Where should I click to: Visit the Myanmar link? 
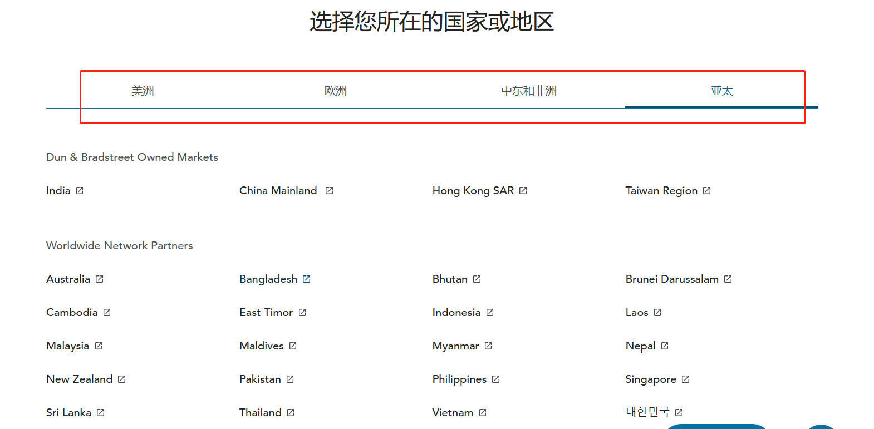[x=455, y=346]
